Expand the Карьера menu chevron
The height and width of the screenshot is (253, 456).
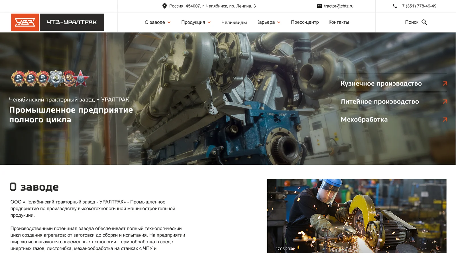[279, 22]
